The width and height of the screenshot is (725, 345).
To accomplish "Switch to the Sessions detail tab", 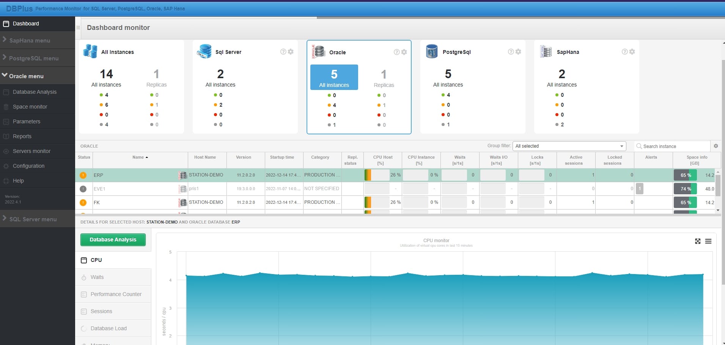I will click(x=101, y=311).
